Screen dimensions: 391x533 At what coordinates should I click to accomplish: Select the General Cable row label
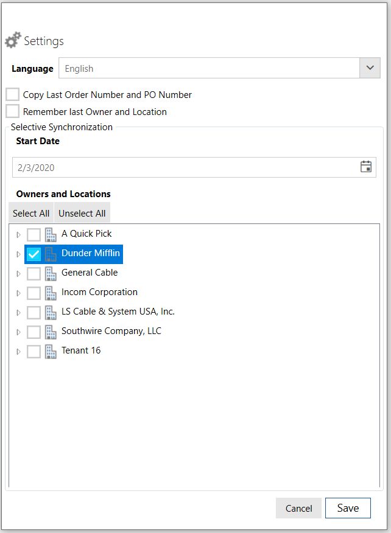(x=90, y=273)
